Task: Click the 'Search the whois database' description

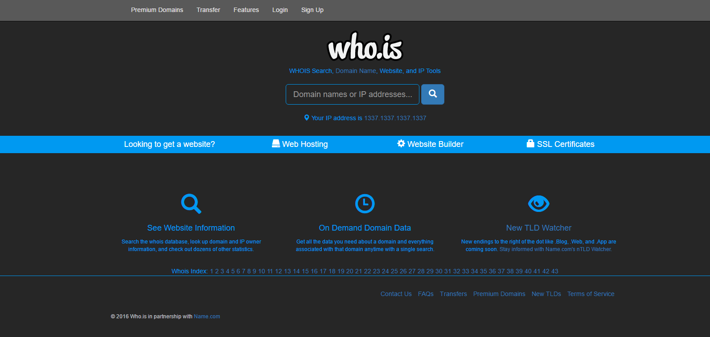Action: (191, 245)
